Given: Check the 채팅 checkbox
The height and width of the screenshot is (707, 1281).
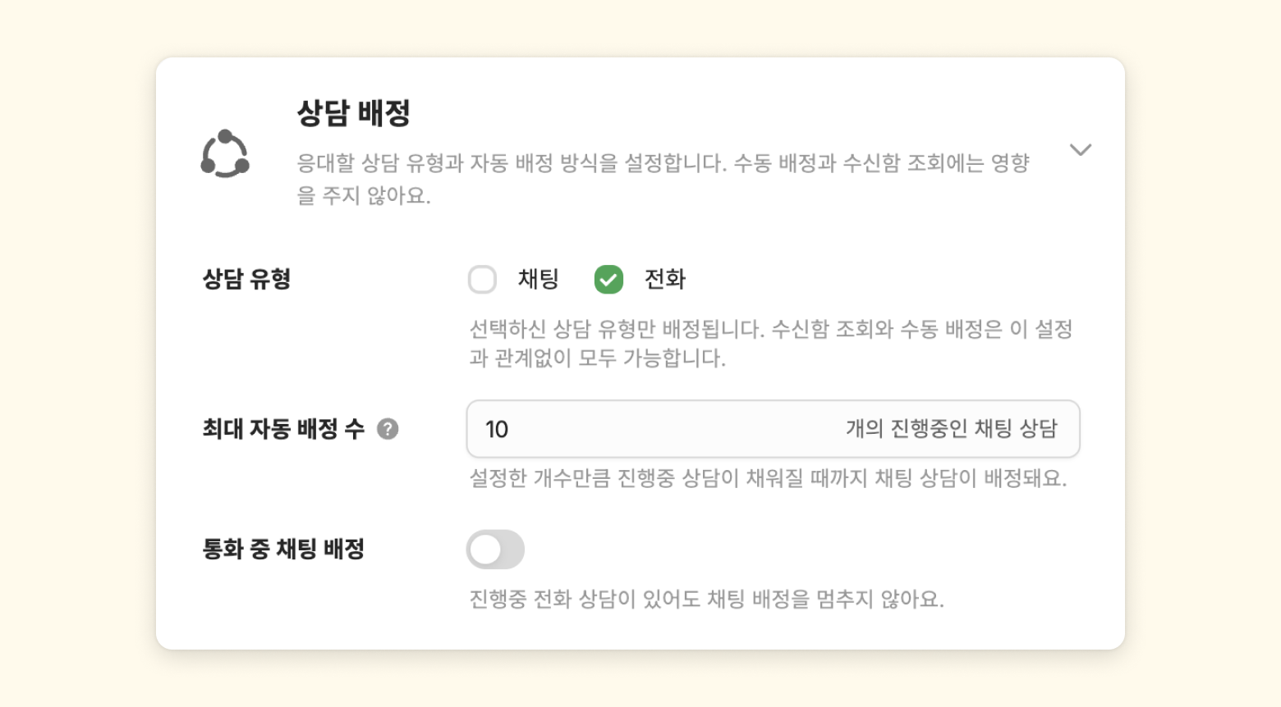Looking at the screenshot, I should [482, 280].
